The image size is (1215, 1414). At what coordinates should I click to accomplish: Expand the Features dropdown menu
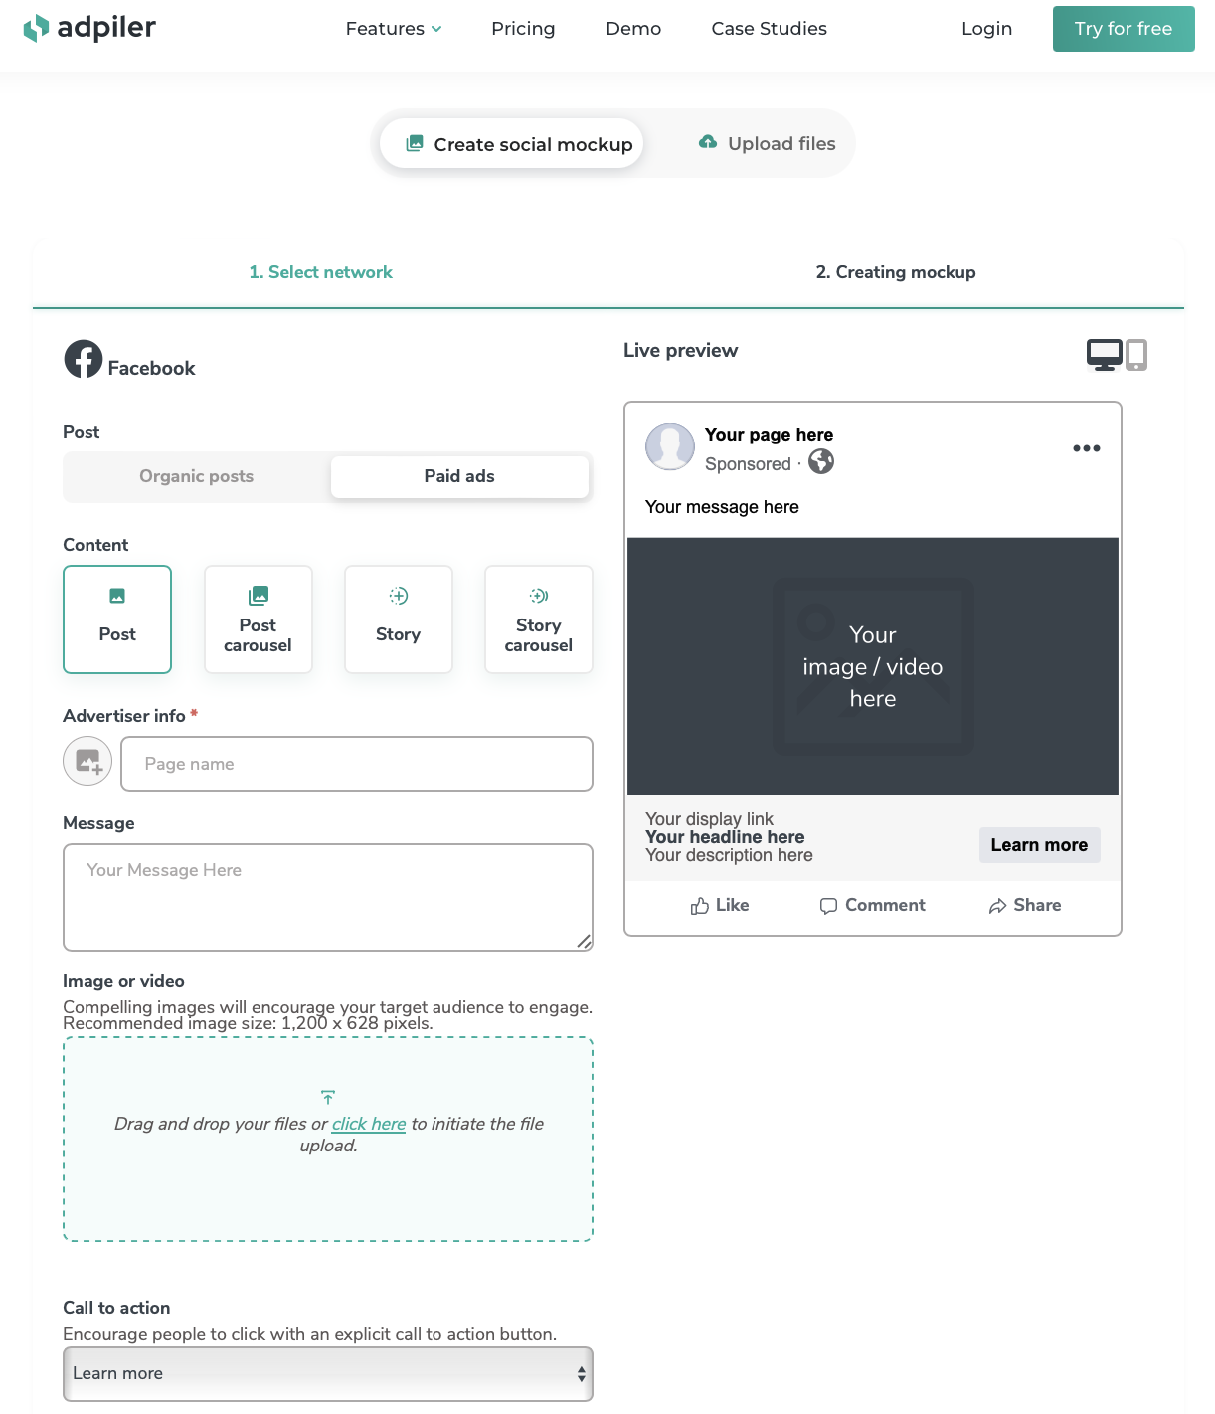click(394, 29)
